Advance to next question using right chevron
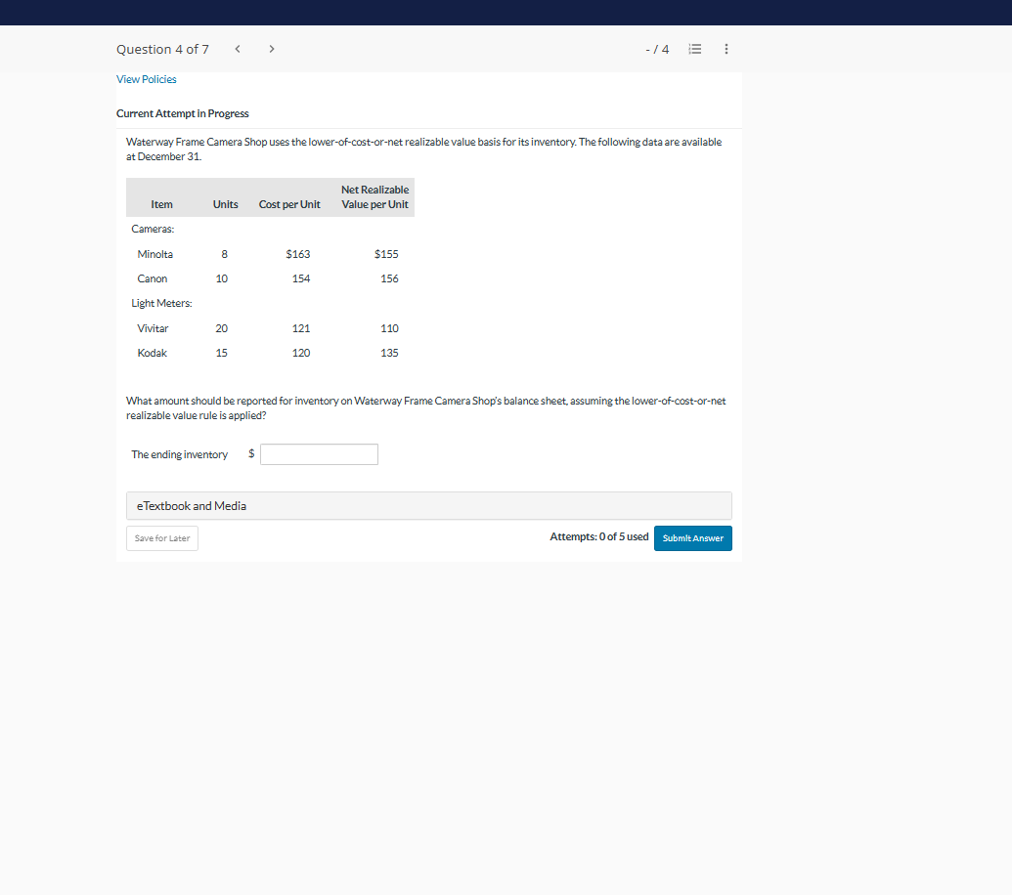Viewport: 1012px width, 895px height. (271, 48)
